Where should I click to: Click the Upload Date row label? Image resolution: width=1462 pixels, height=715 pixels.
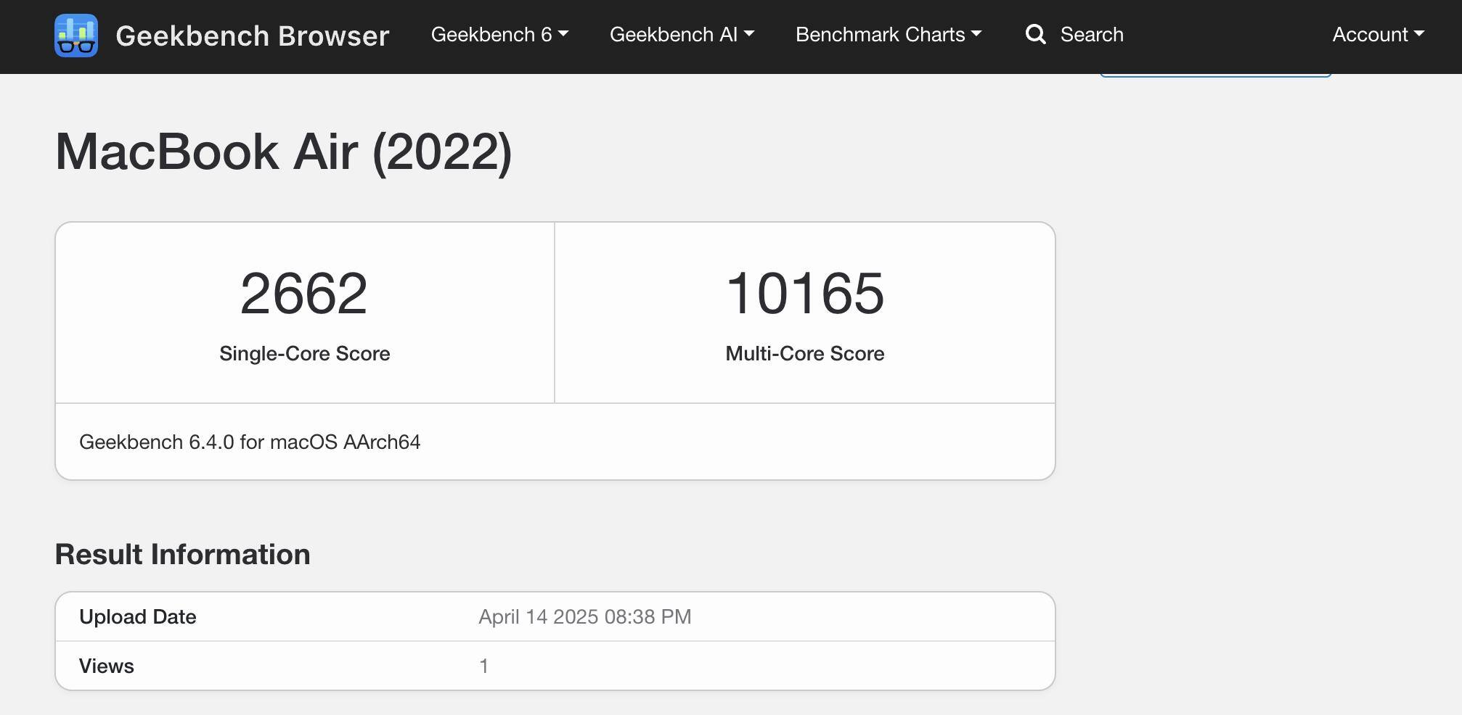pyautogui.click(x=138, y=617)
